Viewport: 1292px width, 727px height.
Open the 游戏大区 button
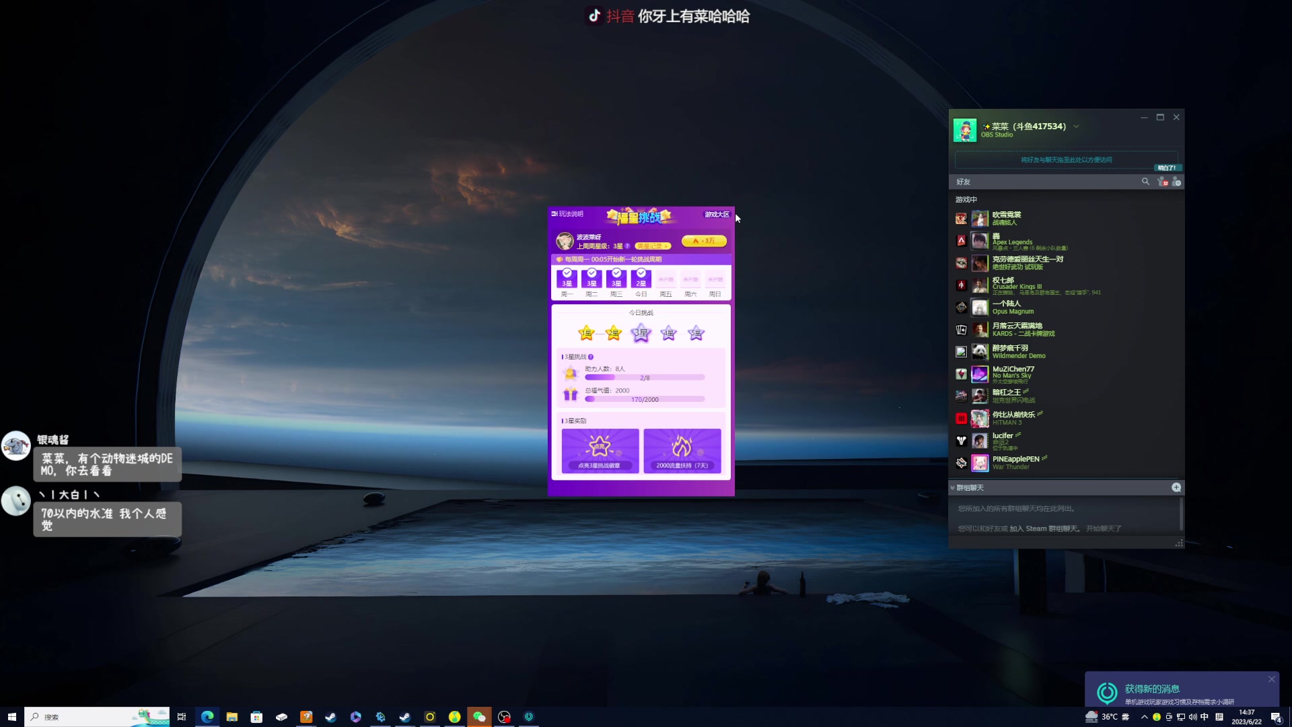717,215
